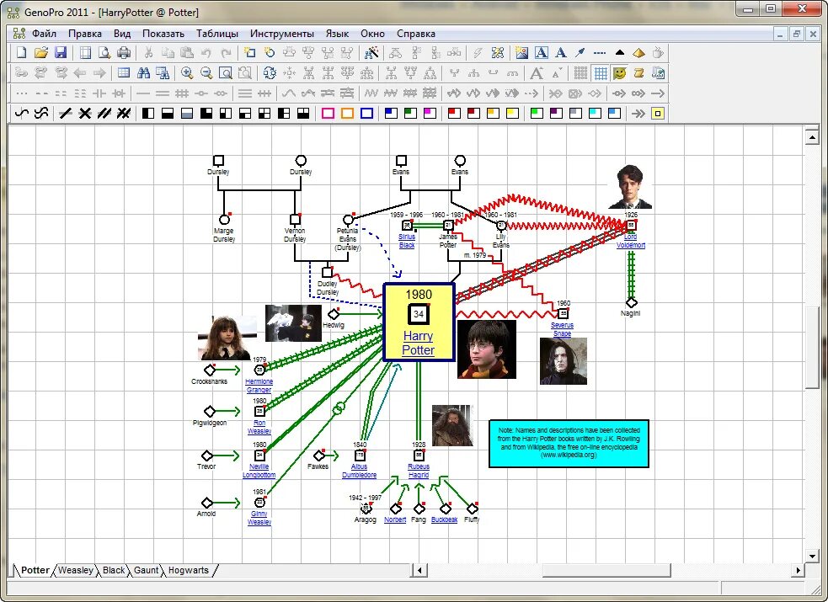Create a new document with blank page icon
The width and height of the screenshot is (828, 602).
(x=21, y=53)
